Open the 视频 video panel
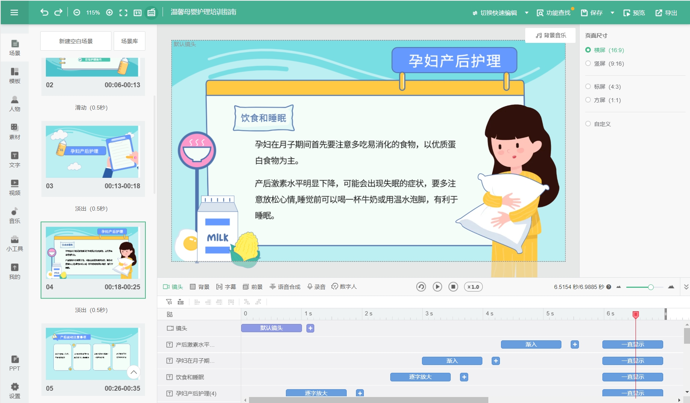Viewport: 690px width, 403px height. pos(15,188)
